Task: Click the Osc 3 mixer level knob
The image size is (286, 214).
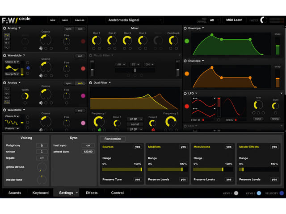Action: pyautogui.click(x=127, y=41)
